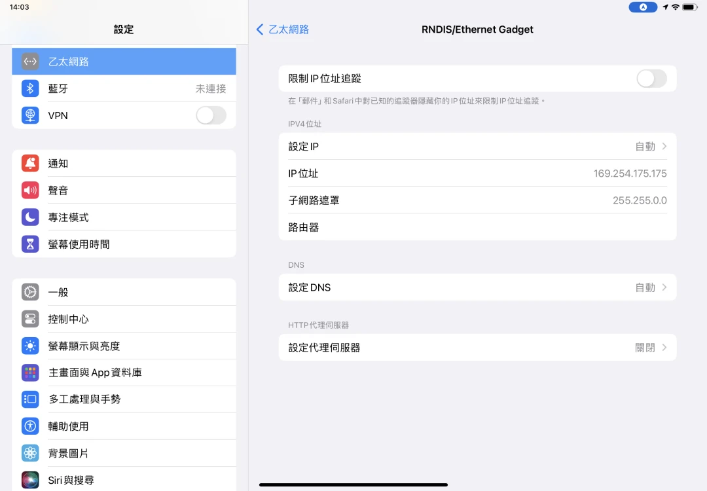The image size is (707, 491).
Task: Open Focus mode moon icon
Action: tap(30, 217)
